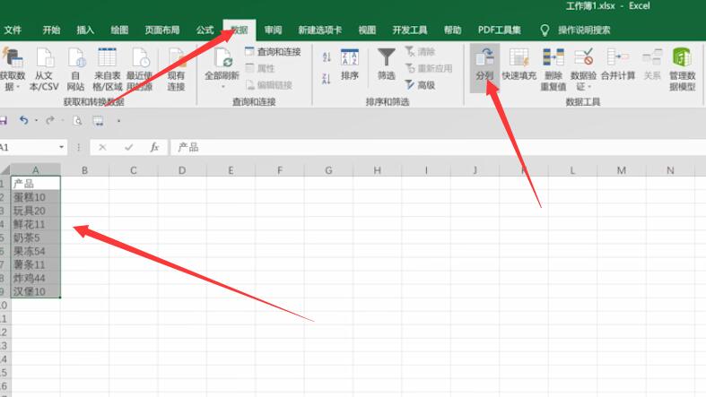The width and height of the screenshot is (706, 397).
Task: Open Relationships (关系)
Action: coord(652,65)
